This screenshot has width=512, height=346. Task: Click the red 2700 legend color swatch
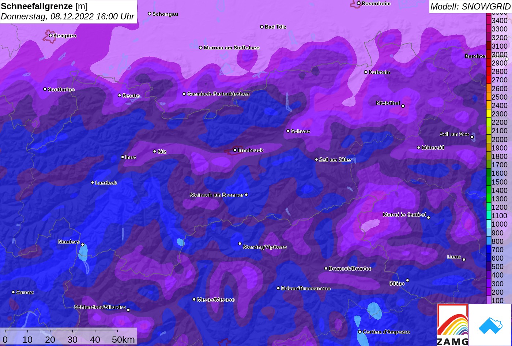point(489,80)
